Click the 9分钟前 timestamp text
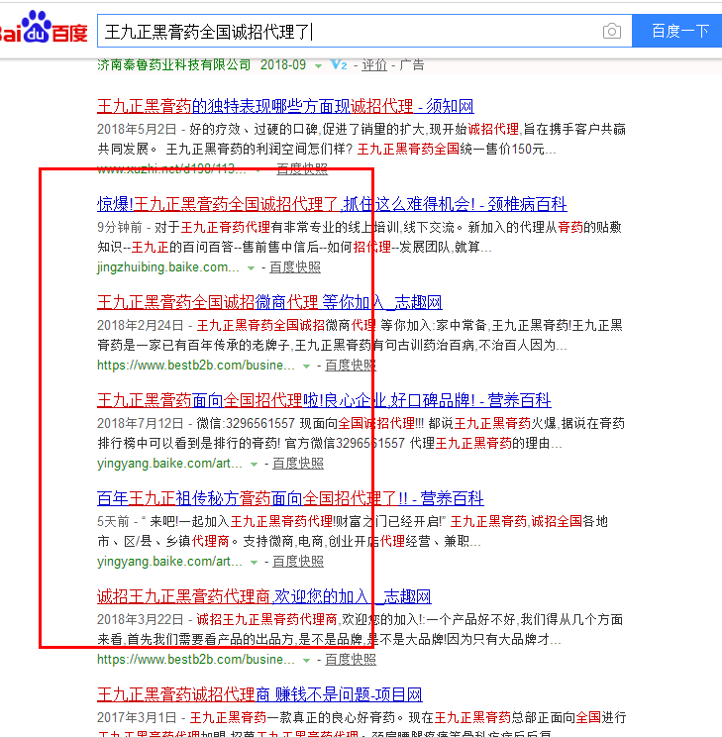Image resolution: width=722 pixels, height=738 pixels. click(120, 227)
